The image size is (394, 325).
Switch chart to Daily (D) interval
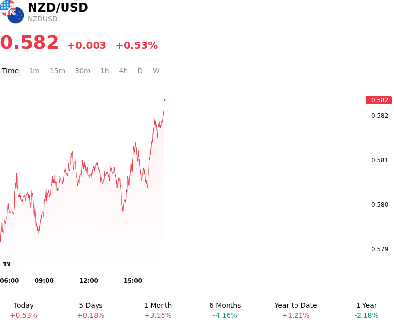[x=140, y=71]
